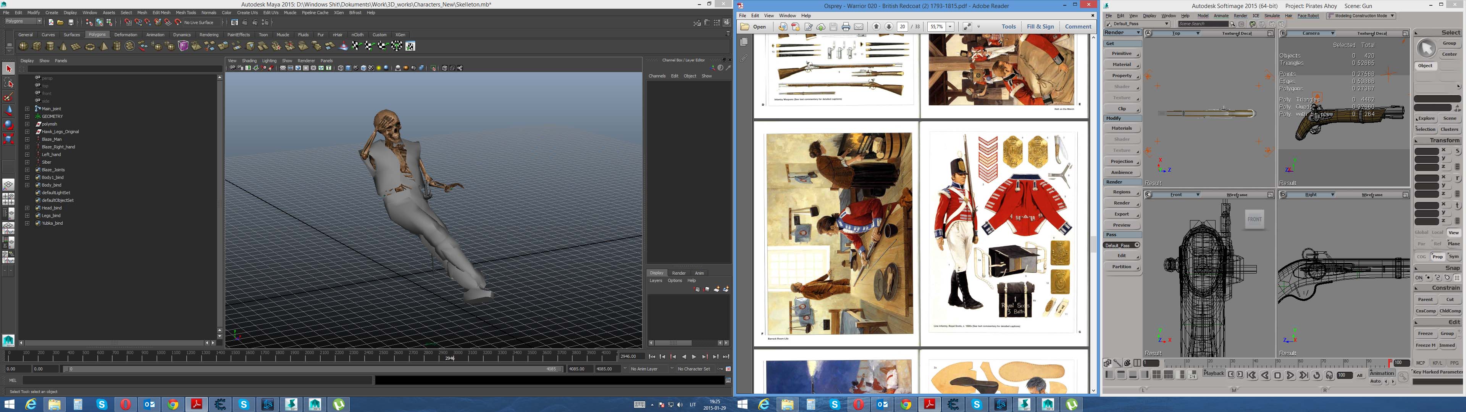
Task: Open page thumbnails panel in Adobe Reader
Action: pos(743,42)
